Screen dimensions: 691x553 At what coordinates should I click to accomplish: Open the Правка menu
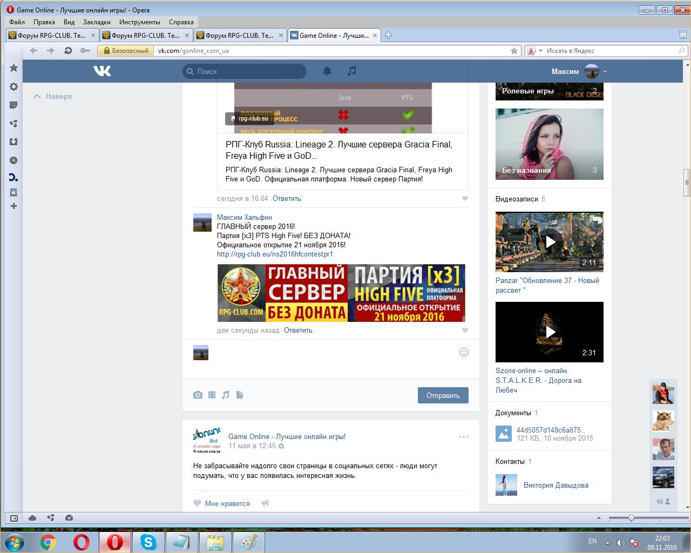(44, 22)
